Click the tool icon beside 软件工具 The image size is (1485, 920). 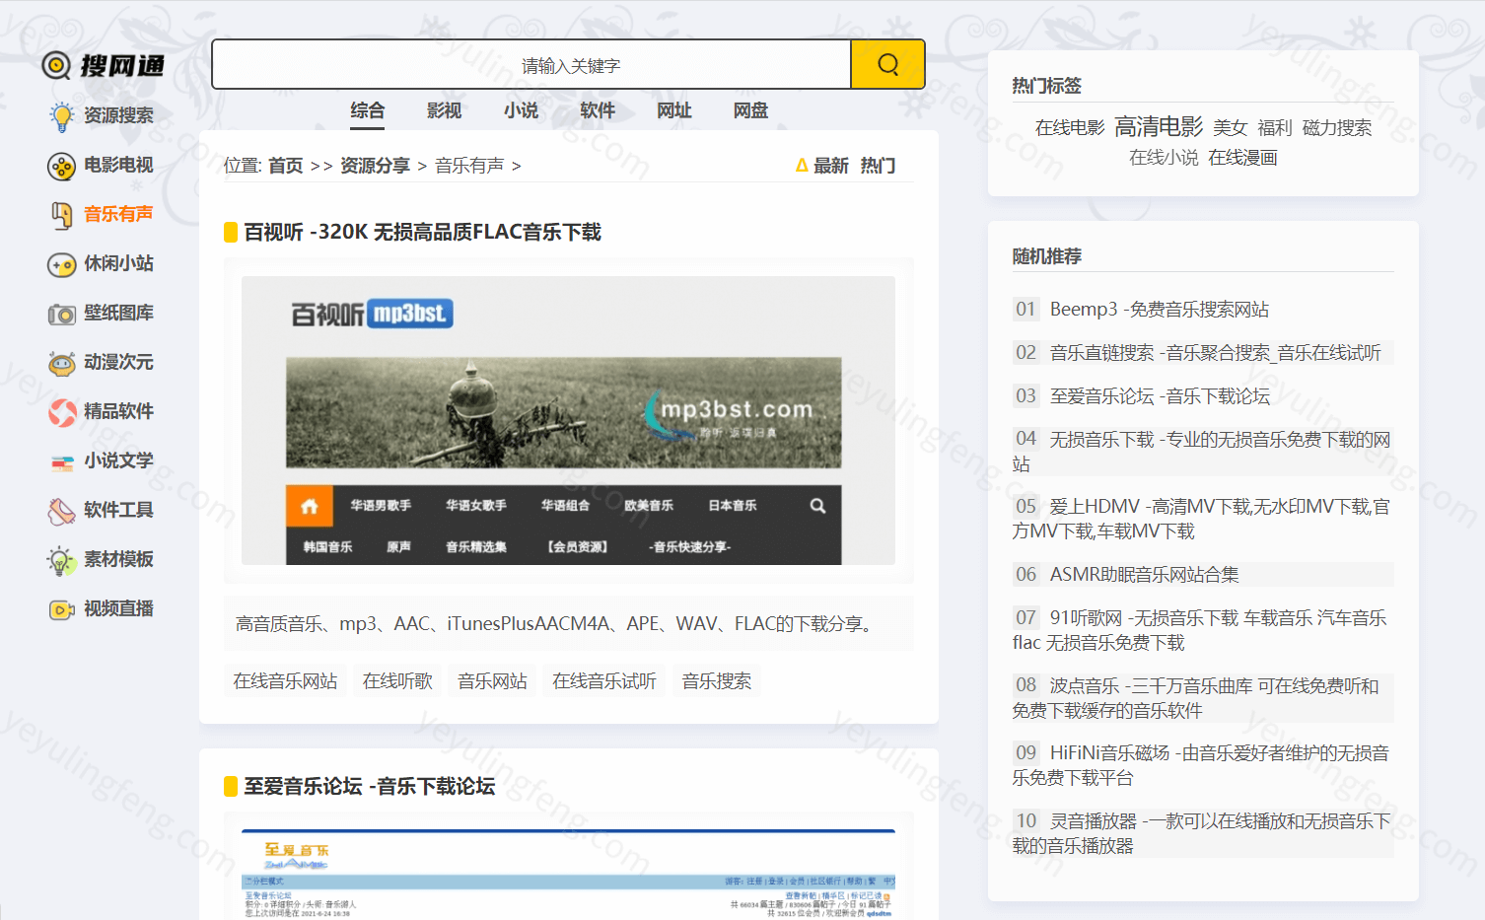(x=62, y=511)
